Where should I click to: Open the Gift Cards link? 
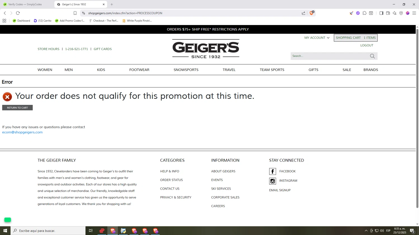[103, 49]
